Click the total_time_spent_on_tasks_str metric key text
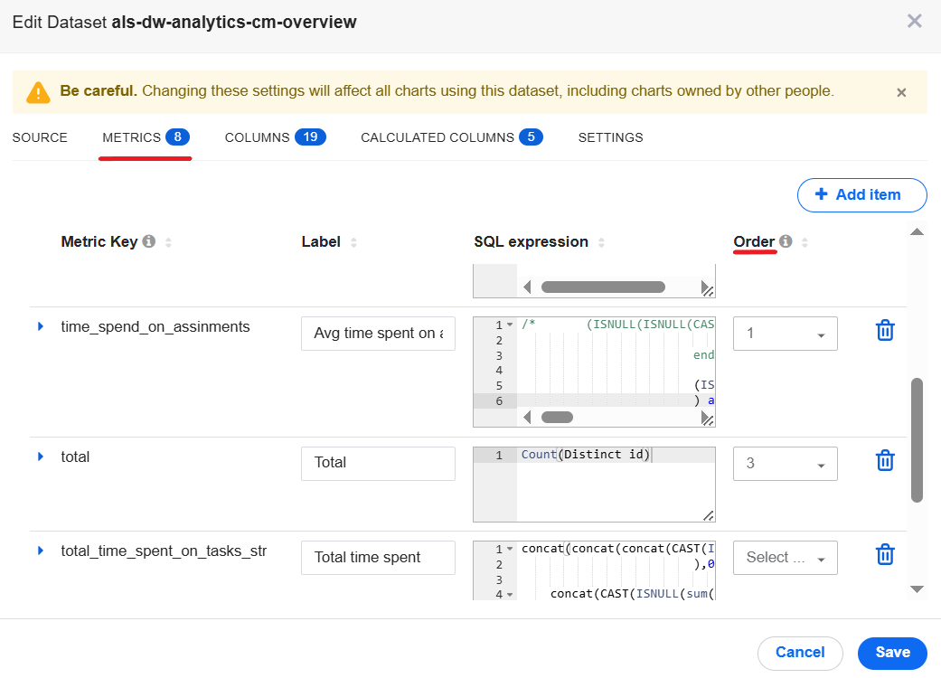 pyautogui.click(x=164, y=551)
